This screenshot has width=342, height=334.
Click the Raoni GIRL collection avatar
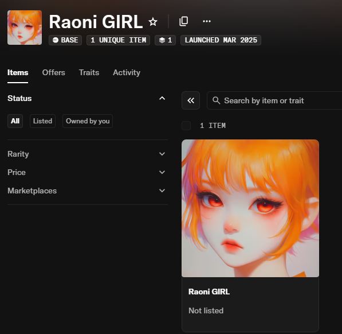pyautogui.click(x=25, y=28)
